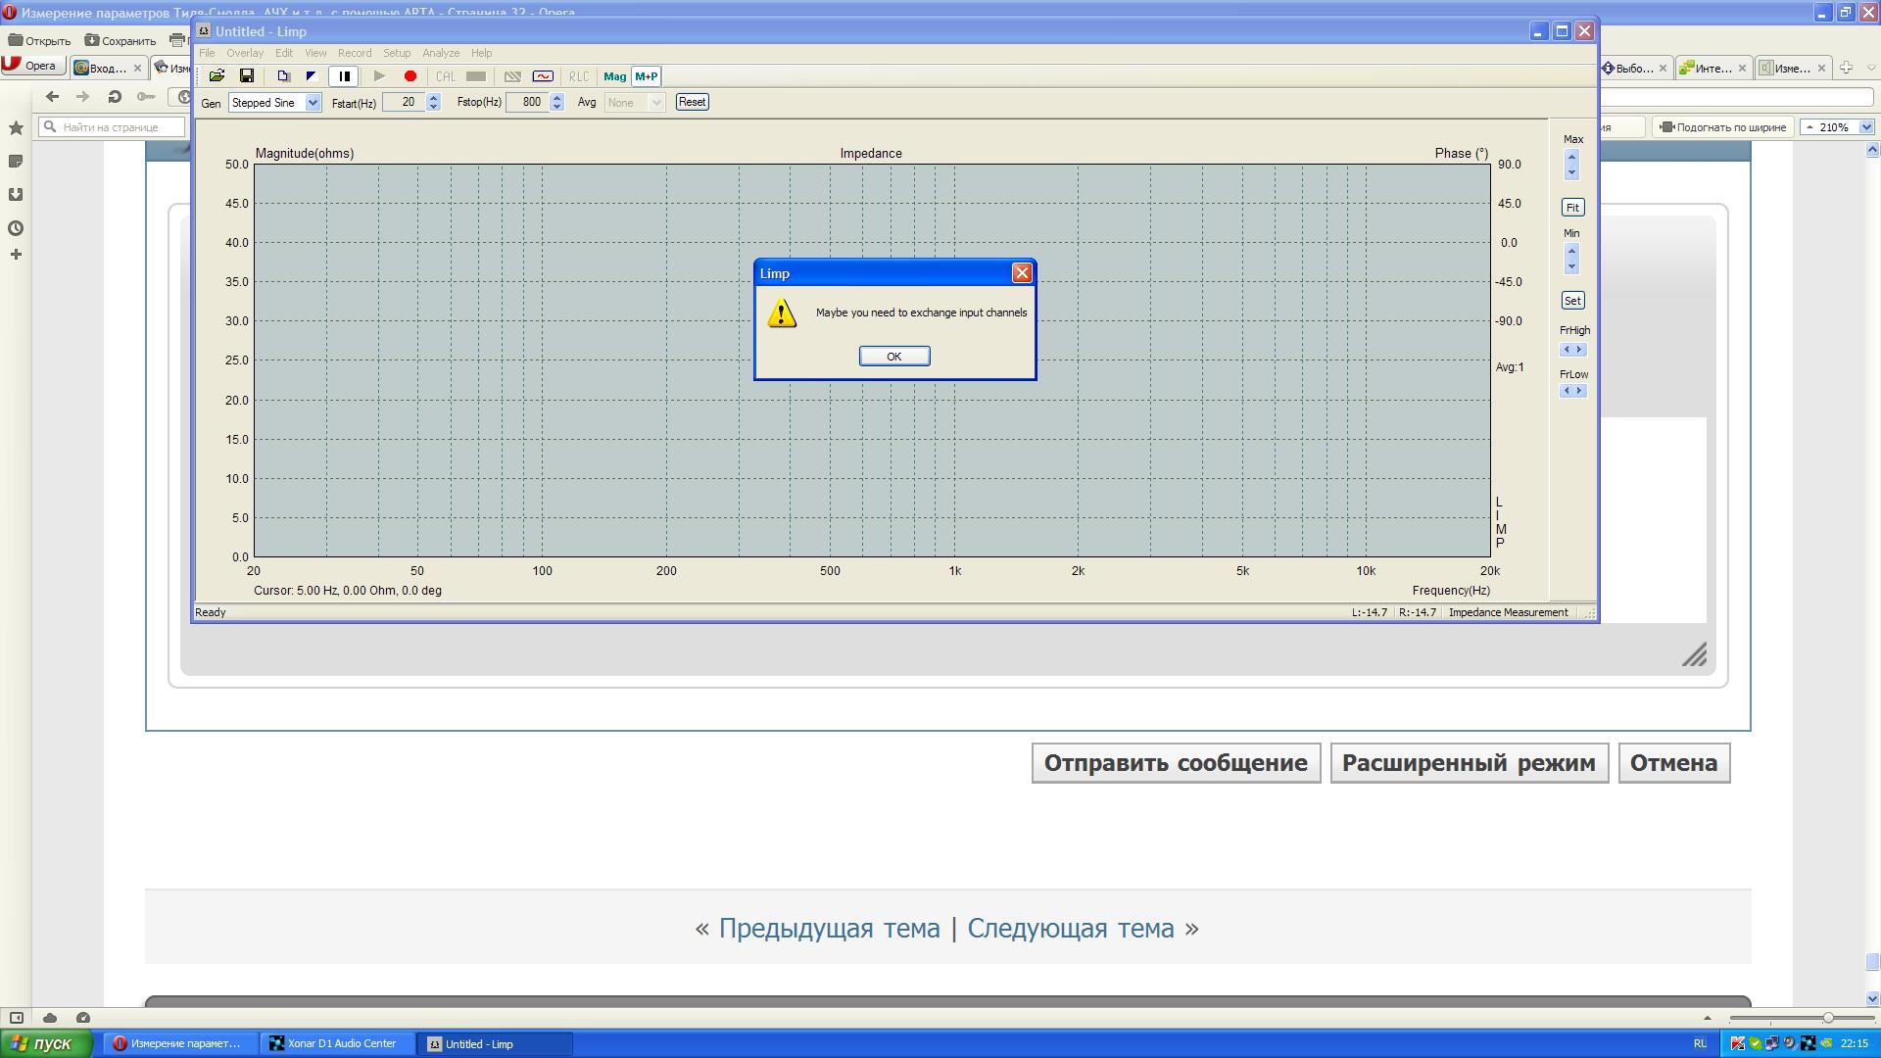Image resolution: width=1881 pixels, height=1058 pixels.
Task: Increase Fstop(Hz) with up arrow
Action: pos(557,98)
